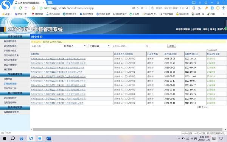
Task: Click the scissors screenshot tool icon
Action: [x=199, y=8]
